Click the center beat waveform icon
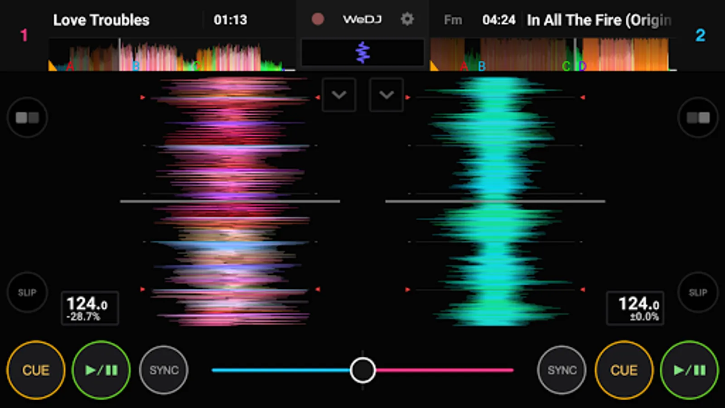The height and width of the screenshot is (408, 725). click(362, 52)
